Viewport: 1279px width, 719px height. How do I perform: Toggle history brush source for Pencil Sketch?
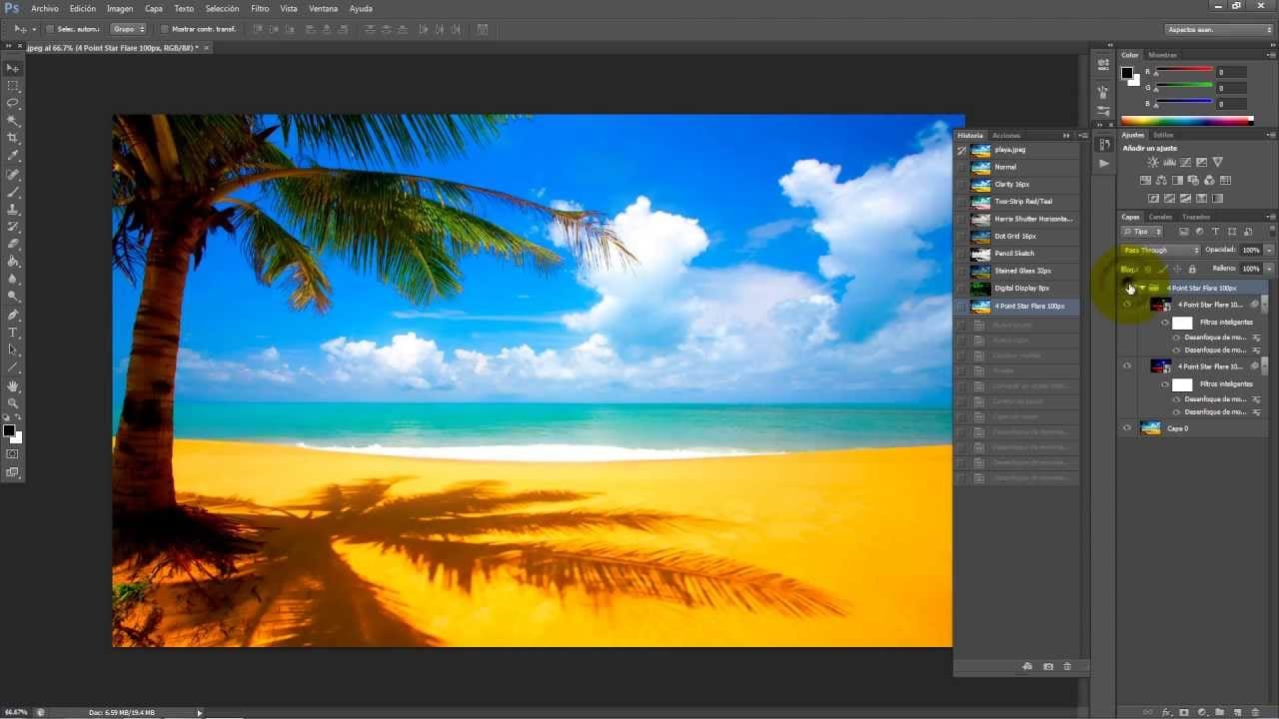961,254
